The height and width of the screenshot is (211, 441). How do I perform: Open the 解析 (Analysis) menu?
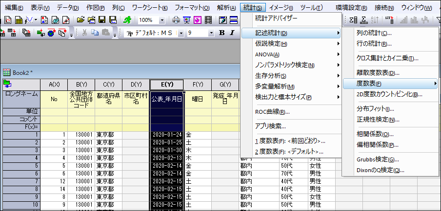[x=226, y=8]
